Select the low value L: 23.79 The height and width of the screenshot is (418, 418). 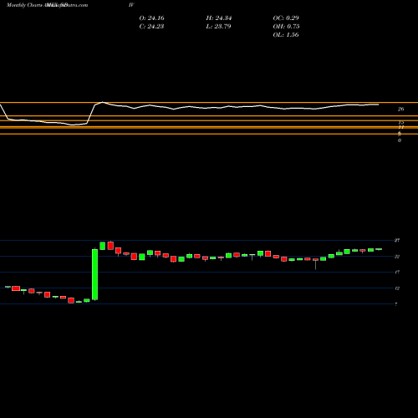click(x=219, y=27)
